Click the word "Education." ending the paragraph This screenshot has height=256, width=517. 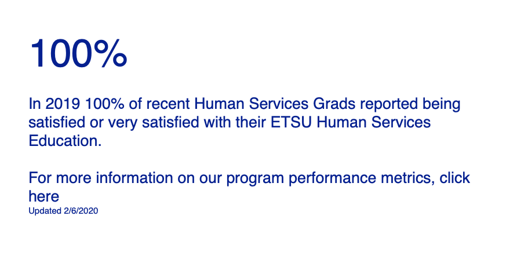coord(65,141)
